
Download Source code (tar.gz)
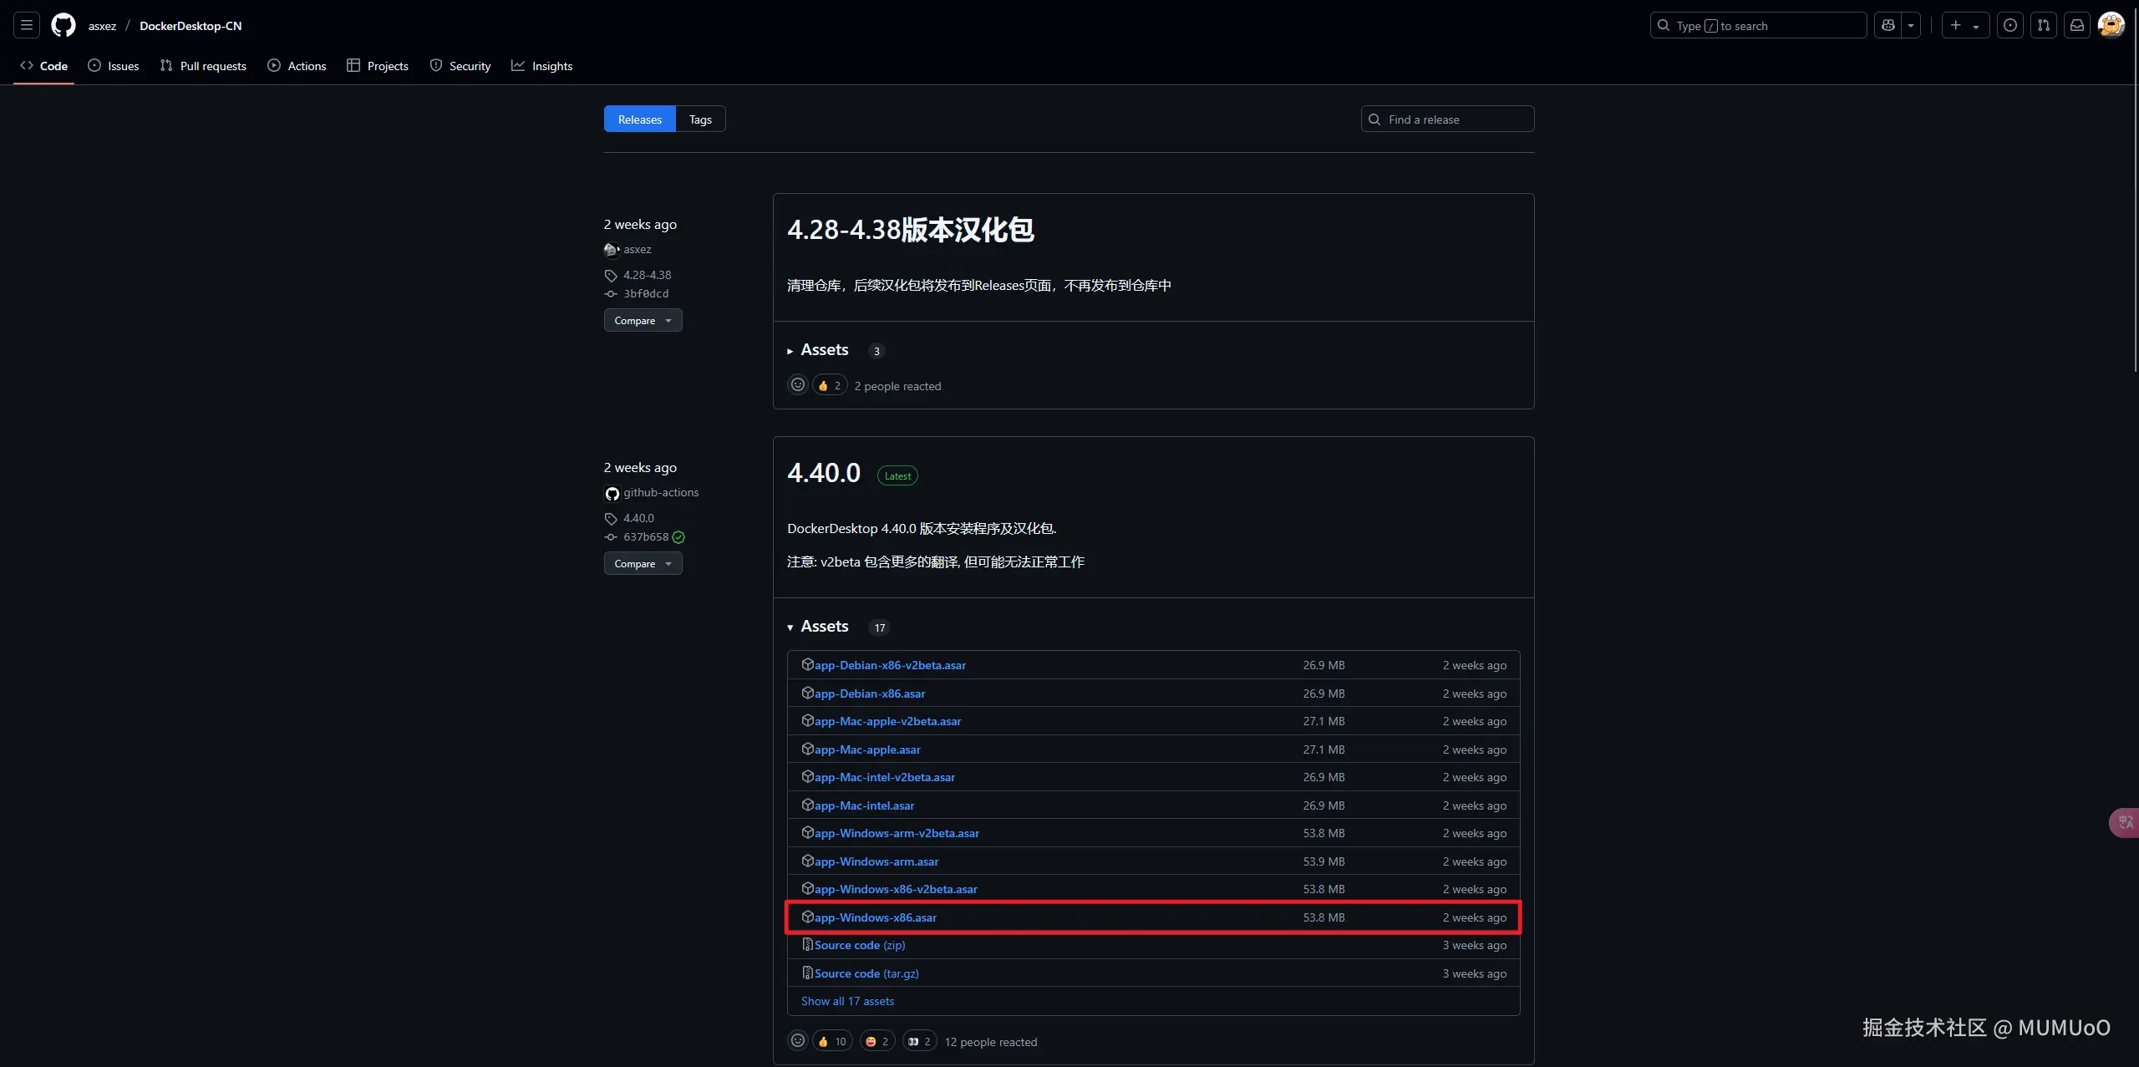pyautogui.click(x=866, y=973)
